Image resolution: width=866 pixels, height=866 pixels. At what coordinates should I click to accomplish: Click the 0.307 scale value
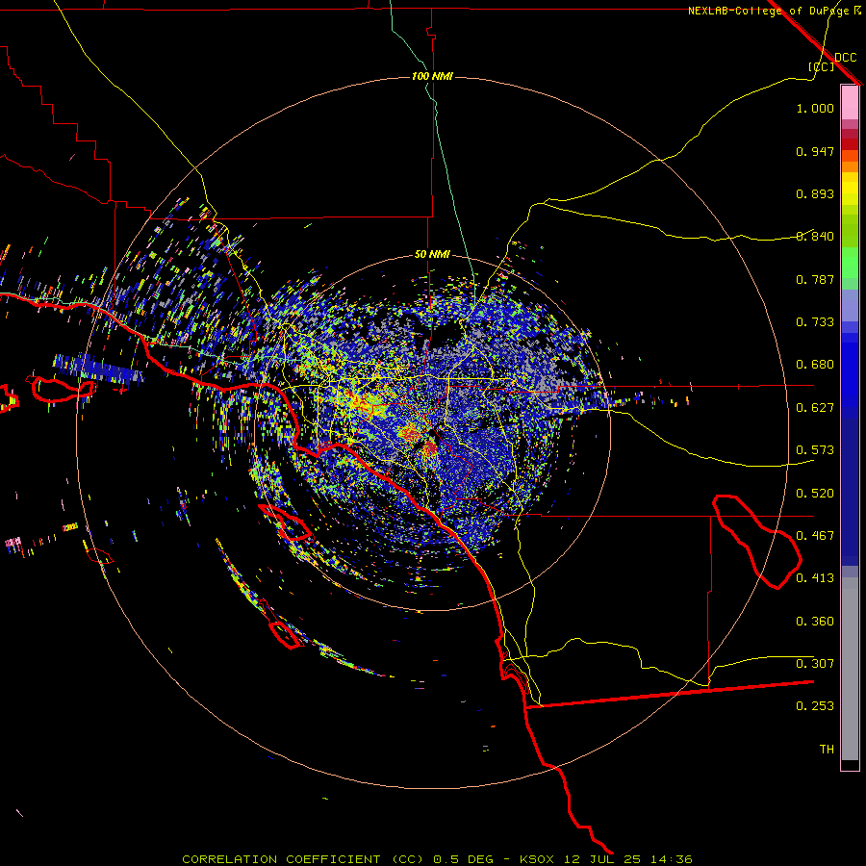[815, 664]
